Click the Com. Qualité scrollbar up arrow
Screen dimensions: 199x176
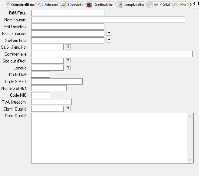point(189,117)
